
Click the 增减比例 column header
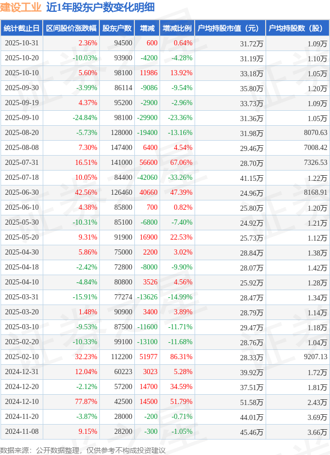[x=177, y=28]
